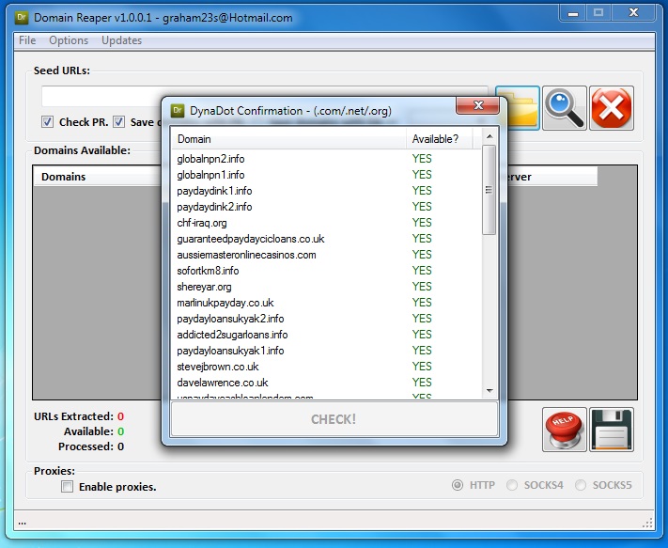Minimize the Domain Reaper window
Screen dimensions: 668x548
coord(573,13)
